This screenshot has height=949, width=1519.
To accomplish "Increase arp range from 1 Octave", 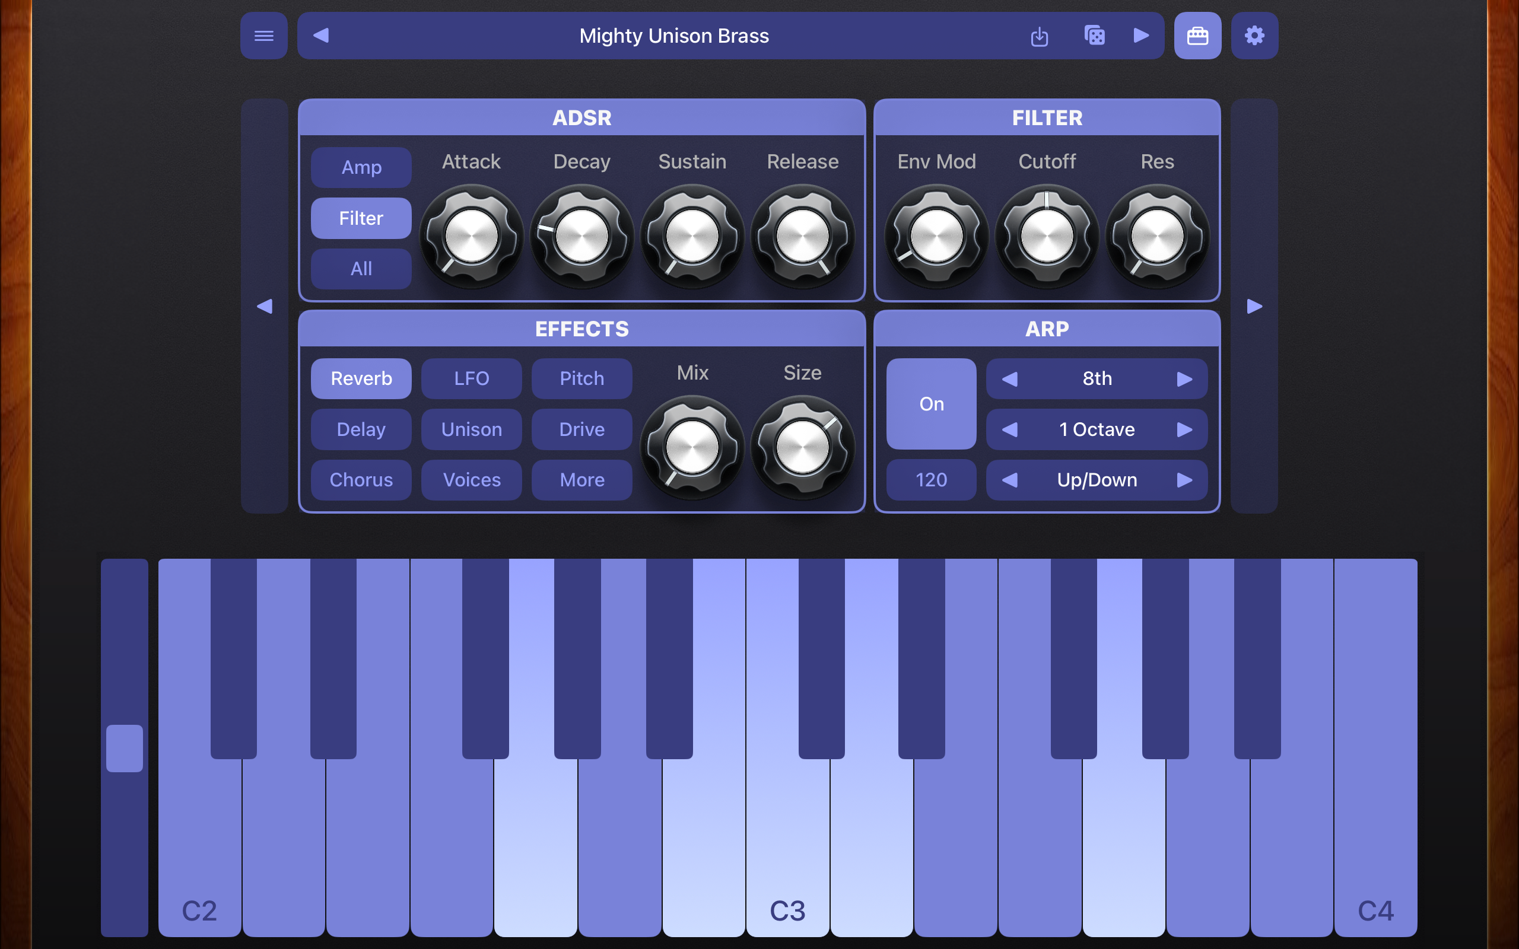I will (1184, 429).
